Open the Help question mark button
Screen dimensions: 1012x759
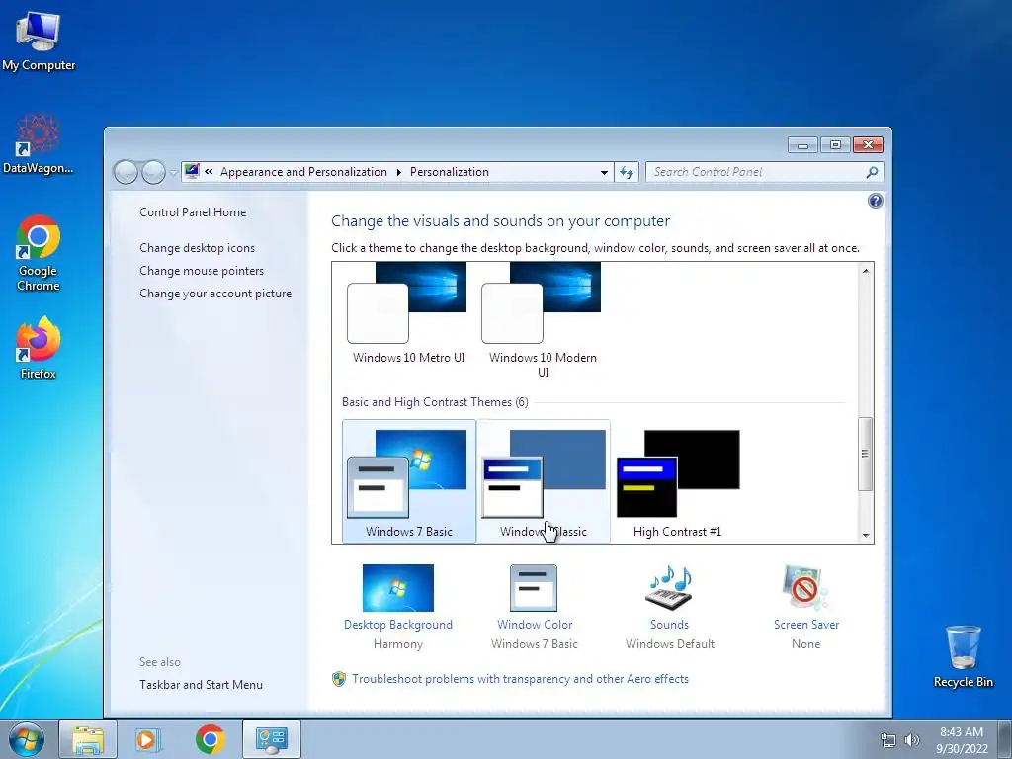(876, 201)
